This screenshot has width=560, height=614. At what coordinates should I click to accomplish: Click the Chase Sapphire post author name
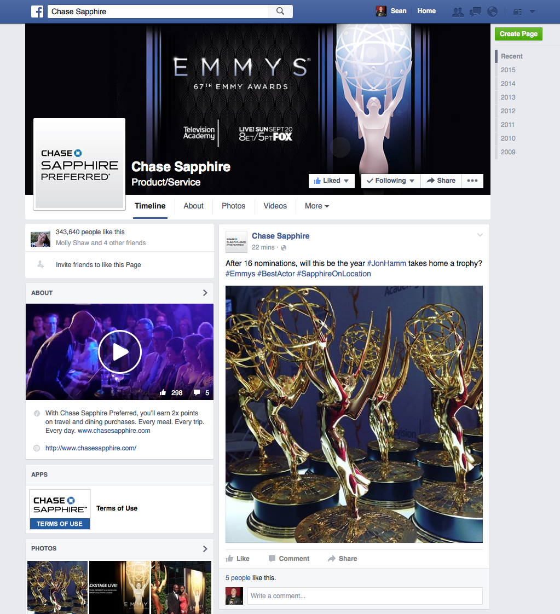(280, 236)
